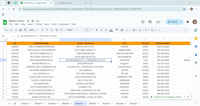This screenshot has height=106, width=200.
Task: Open the File menu
Action: pos(11,24)
